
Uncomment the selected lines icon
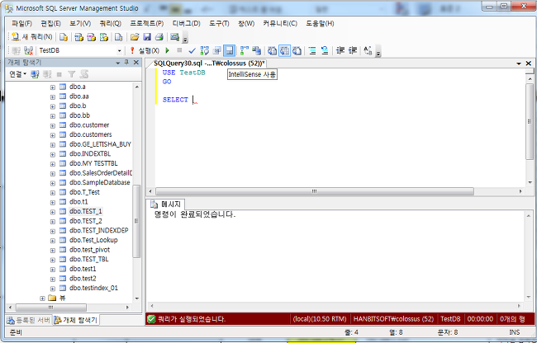325,50
